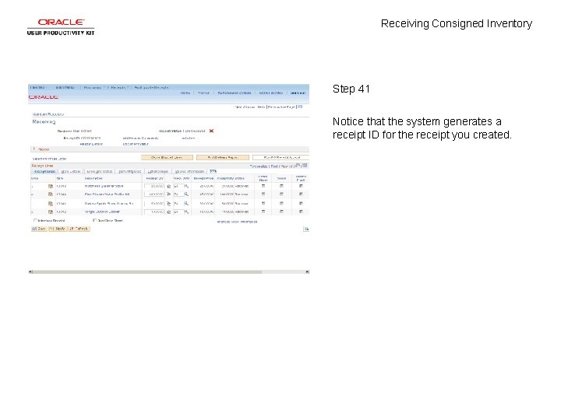Open Receipts breadcrumb menu
This screenshot has height=420, width=561.
(118, 87)
